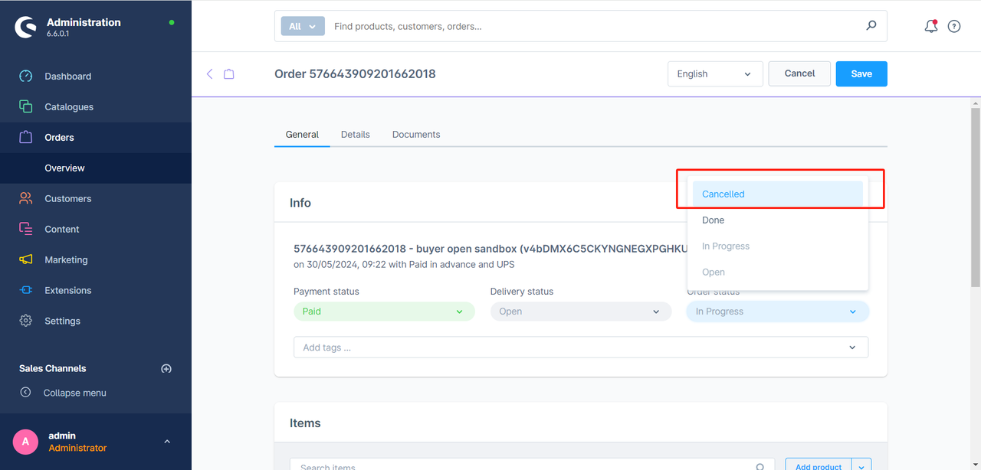This screenshot has height=470, width=981.
Task: Expand the Payment status Paid dropdown
Action: (x=383, y=312)
